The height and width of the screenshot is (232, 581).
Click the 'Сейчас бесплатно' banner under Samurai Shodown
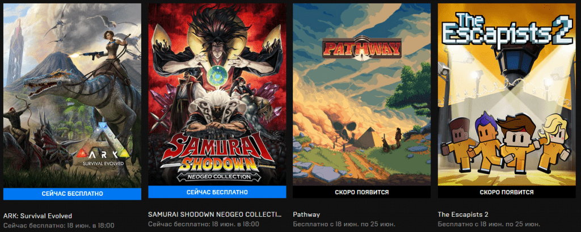point(217,192)
